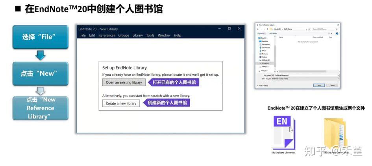The height and width of the screenshot is (166, 372).
Task: Click Open an existing library button
Action: click(x=124, y=82)
